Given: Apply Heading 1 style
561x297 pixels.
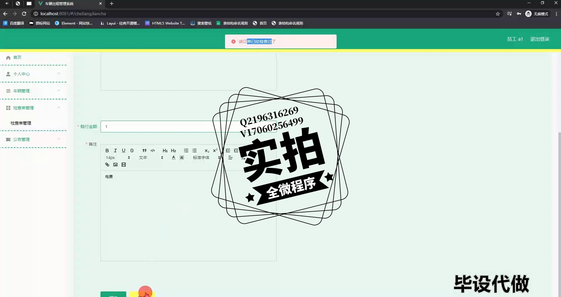Looking at the screenshot, I should (x=165, y=151).
